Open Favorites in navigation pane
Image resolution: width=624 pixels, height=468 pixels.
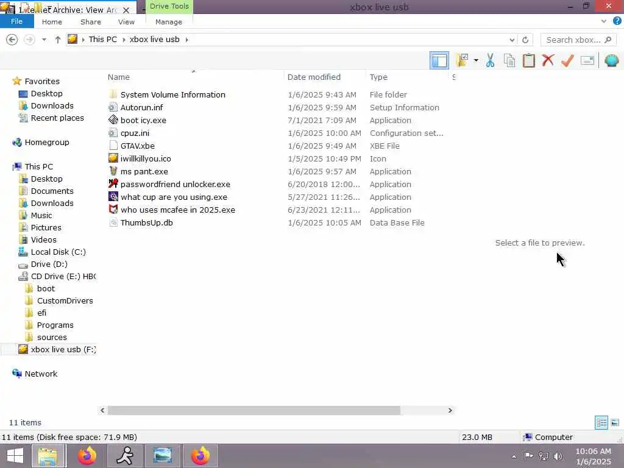pyautogui.click(x=42, y=81)
